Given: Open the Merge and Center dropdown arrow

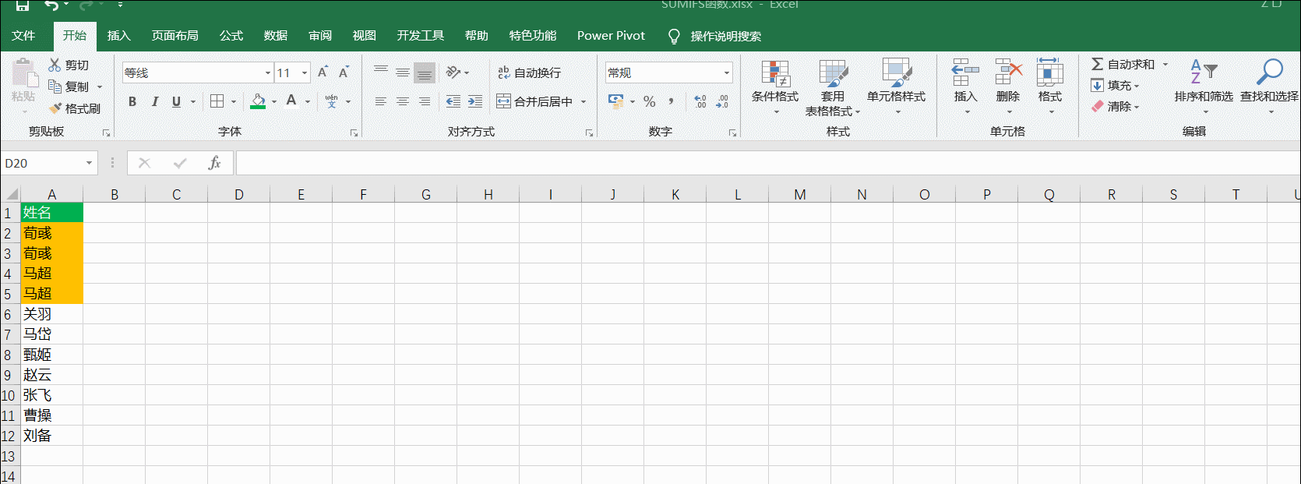Looking at the screenshot, I should pyautogui.click(x=584, y=102).
